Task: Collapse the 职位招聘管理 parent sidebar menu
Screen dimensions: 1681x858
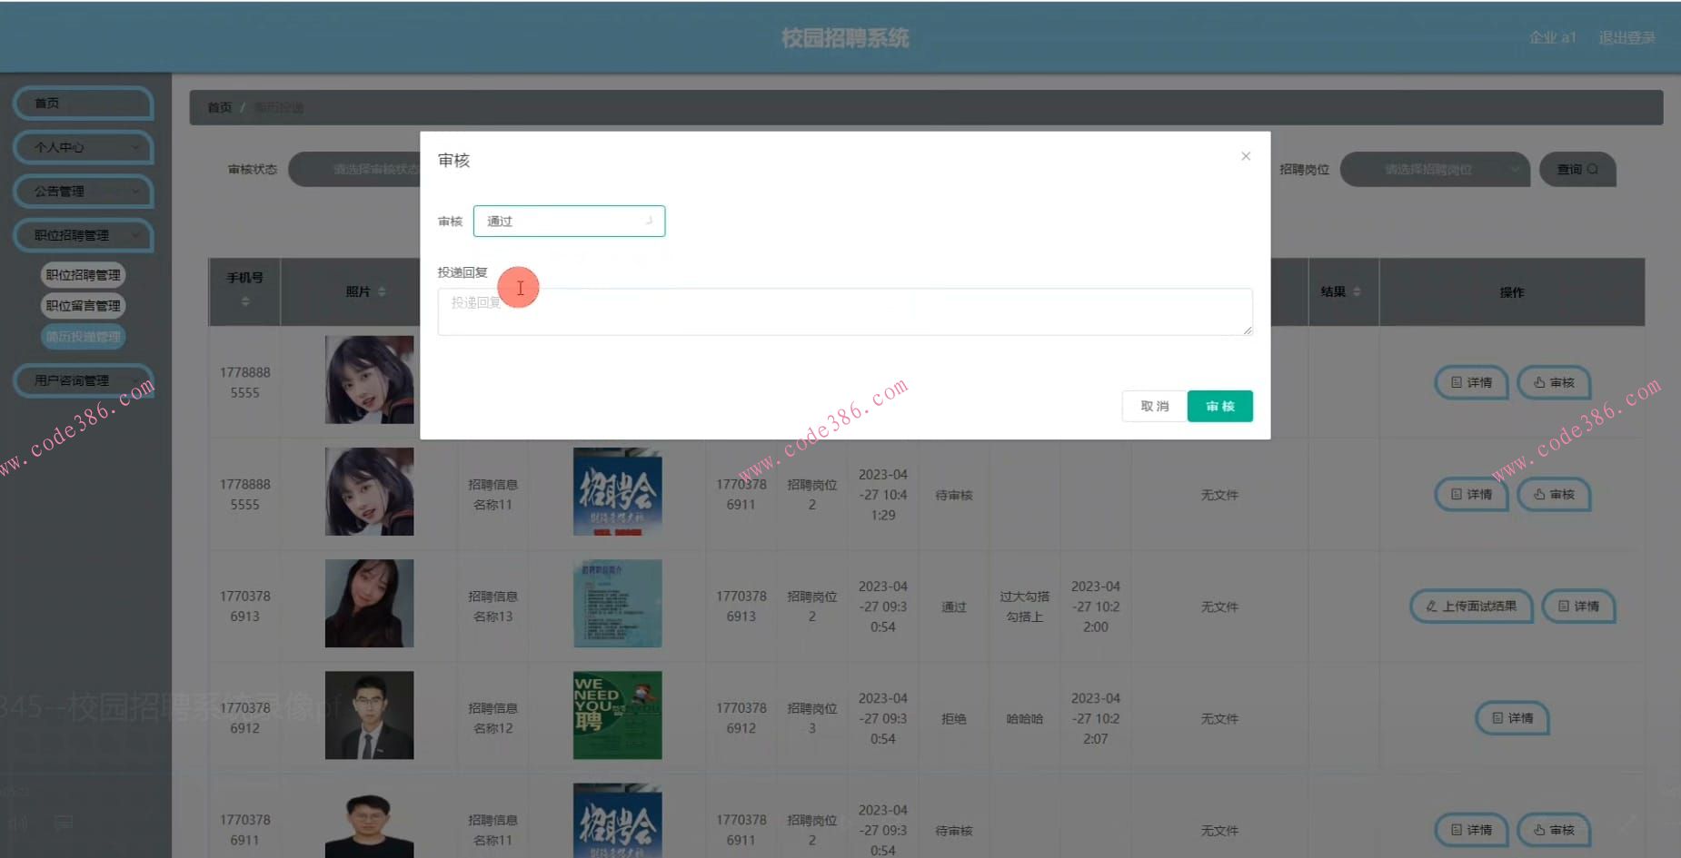Action: tap(84, 235)
